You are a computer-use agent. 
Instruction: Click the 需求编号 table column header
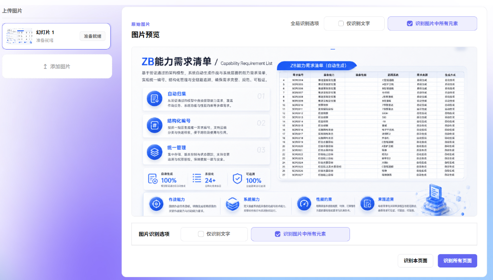coord(298,75)
